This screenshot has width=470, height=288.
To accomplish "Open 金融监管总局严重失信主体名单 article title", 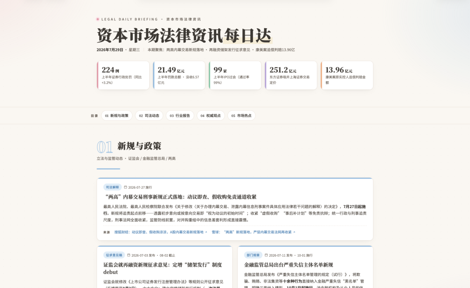I will click(289, 265).
